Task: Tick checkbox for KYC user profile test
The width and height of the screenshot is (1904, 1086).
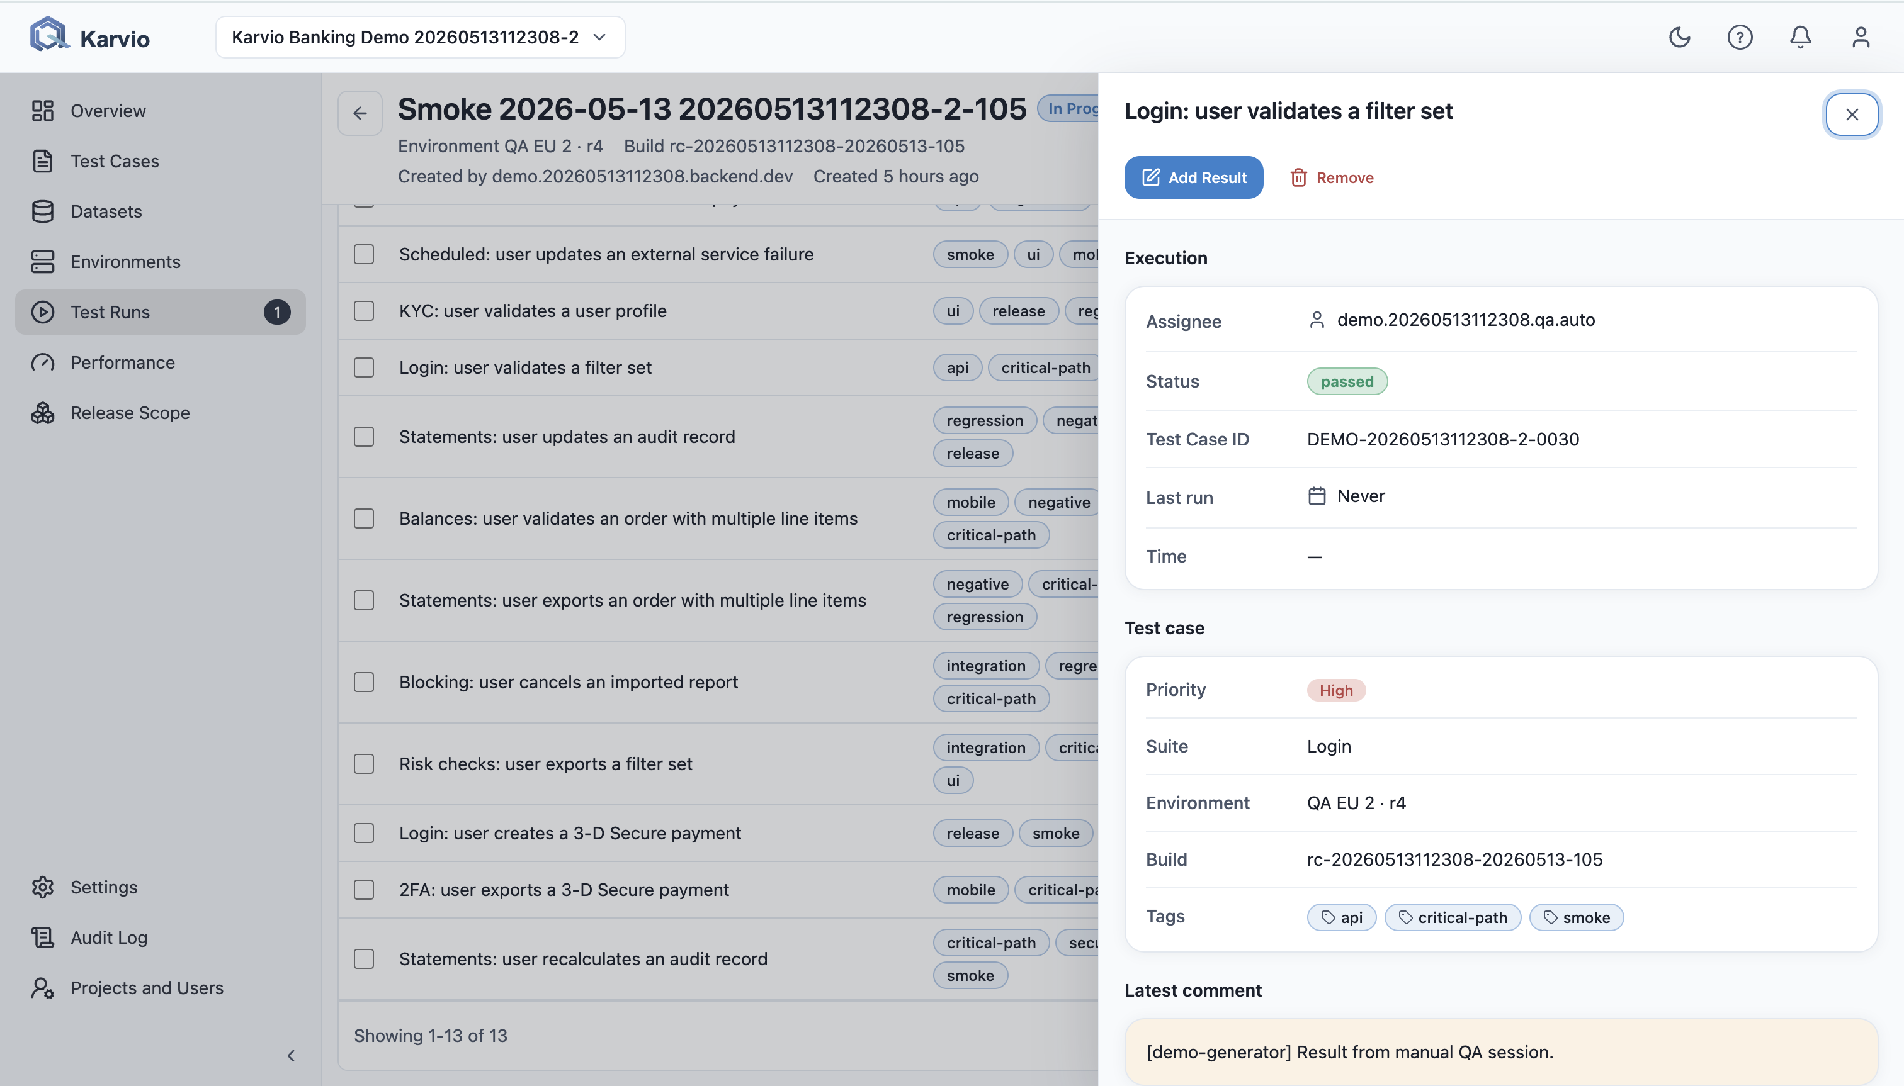Action: 363,310
